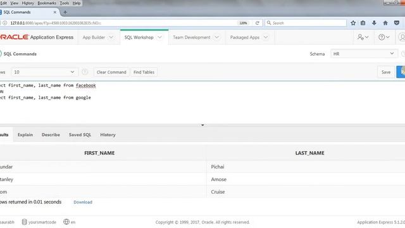Screen dimensions: 405x228
Task: Click the search magnifier icon in search box
Action: tap(269, 23)
